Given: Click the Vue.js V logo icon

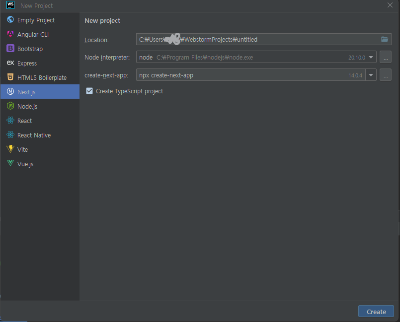Looking at the screenshot, I should [10, 163].
